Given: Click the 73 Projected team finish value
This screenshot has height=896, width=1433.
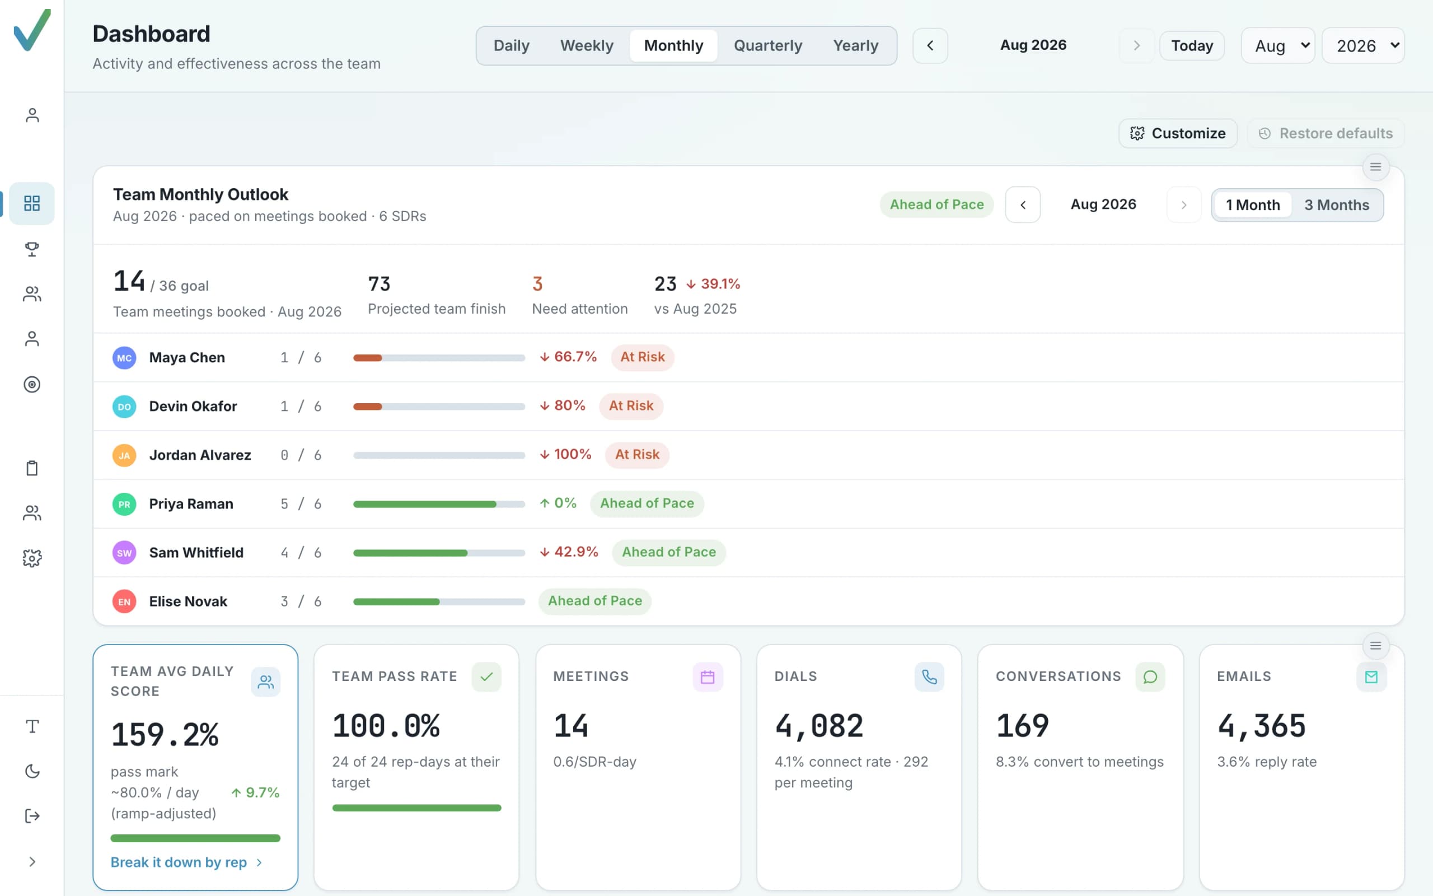Looking at the screenshot, I should pyautogui.click(x=379, y=284).
